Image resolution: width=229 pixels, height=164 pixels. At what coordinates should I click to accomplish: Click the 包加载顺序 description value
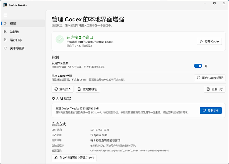point(113,146)
